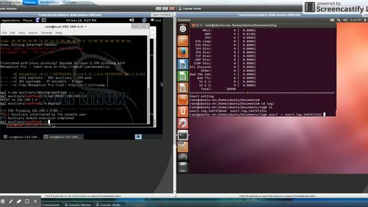Open View menu in Kali terminal
Viewport: 368px width, 207px height.
(22, 33)
